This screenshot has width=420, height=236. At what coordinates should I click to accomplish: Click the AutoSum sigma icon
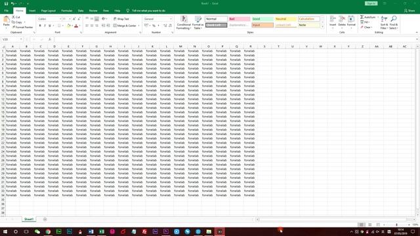click(362, 17)
